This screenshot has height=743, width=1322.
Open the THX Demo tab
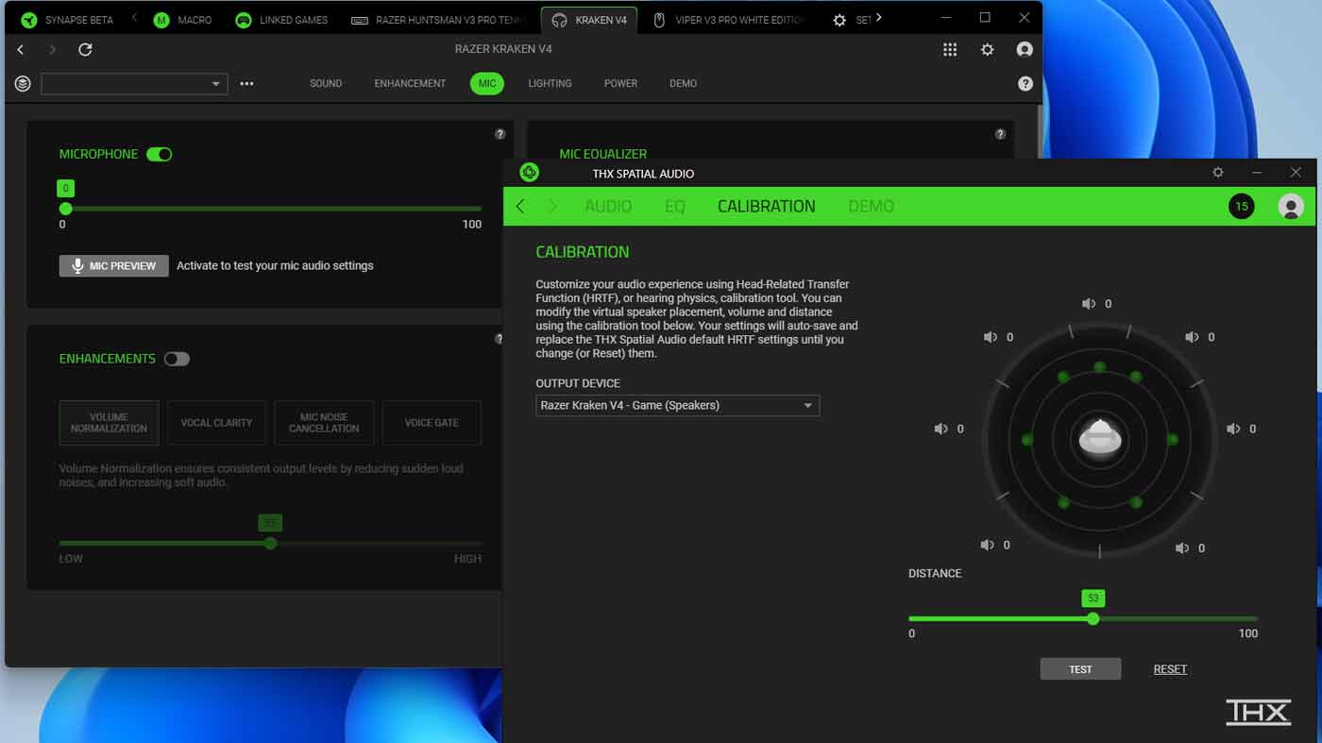click(x=871, y=206)
